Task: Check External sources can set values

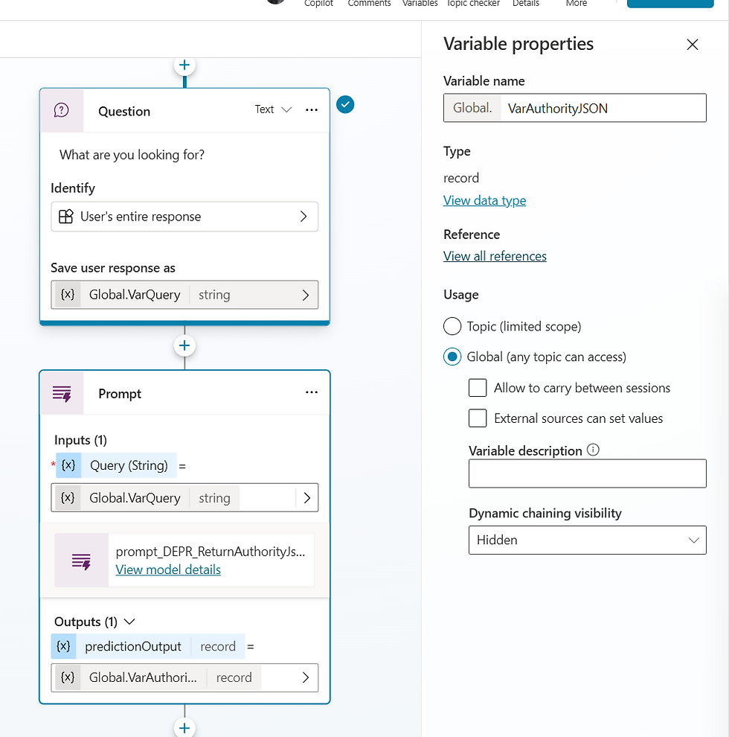Action: [x=478, y=418]
